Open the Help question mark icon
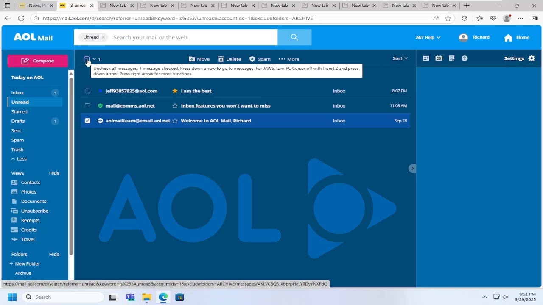The image size is (543, 305). pos(465,58)
